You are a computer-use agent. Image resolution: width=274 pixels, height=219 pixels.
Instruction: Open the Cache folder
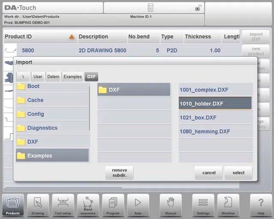click(52, 100)
